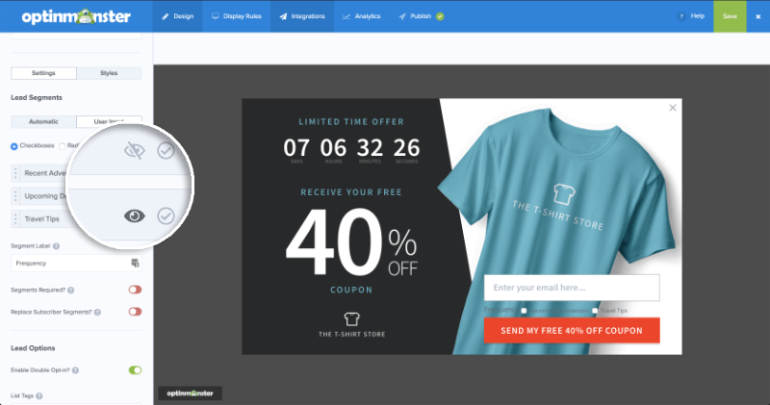
Task: Click the Help question mark icon
Action: click(680, 16)
